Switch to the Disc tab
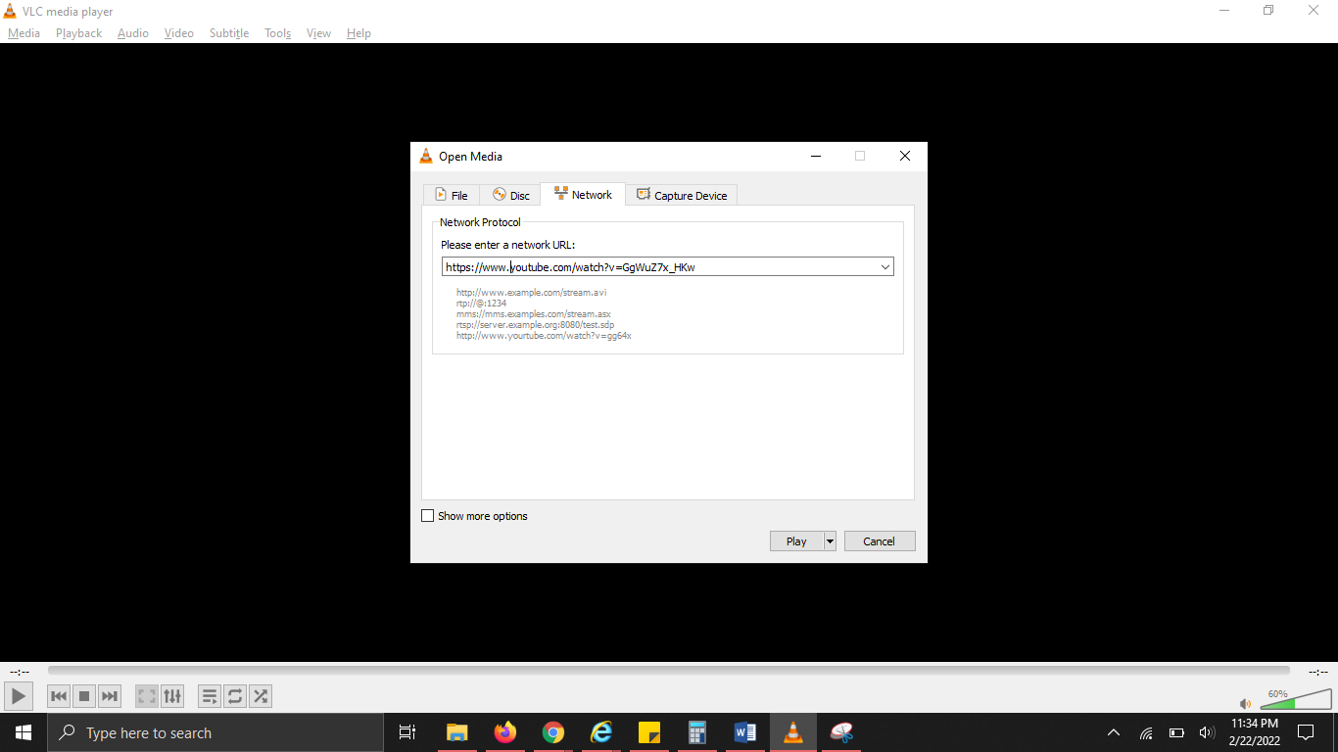The height and width of the screenshot is (752, 1338). pos(510,195)
